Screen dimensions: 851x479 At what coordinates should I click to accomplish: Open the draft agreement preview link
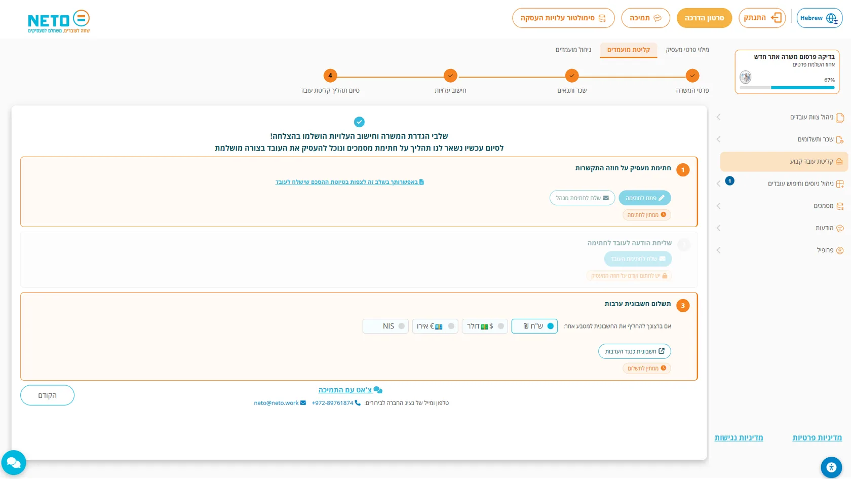coord(350,182)
